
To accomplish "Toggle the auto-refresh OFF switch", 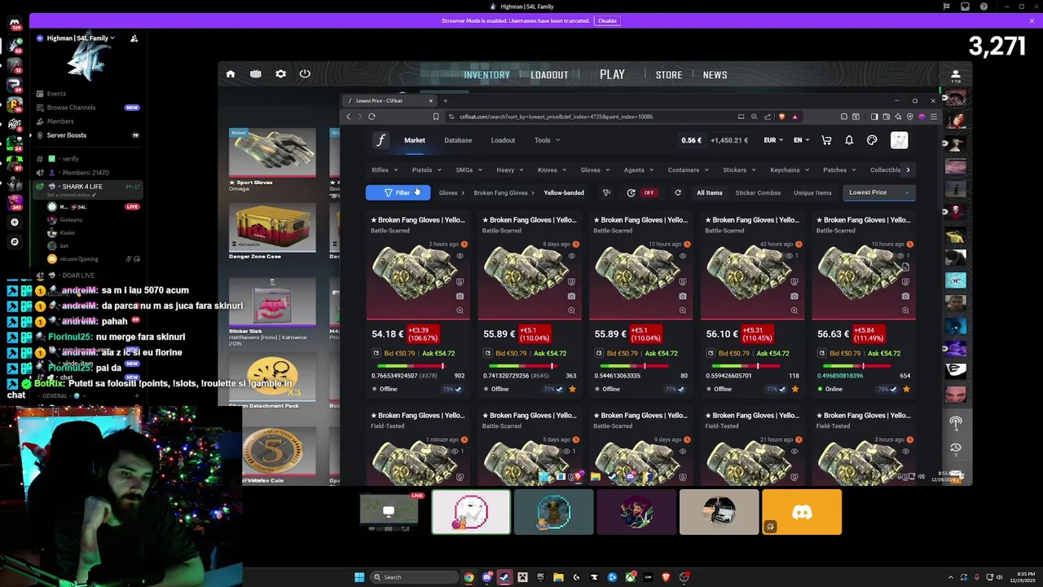I will click(649, 193).
